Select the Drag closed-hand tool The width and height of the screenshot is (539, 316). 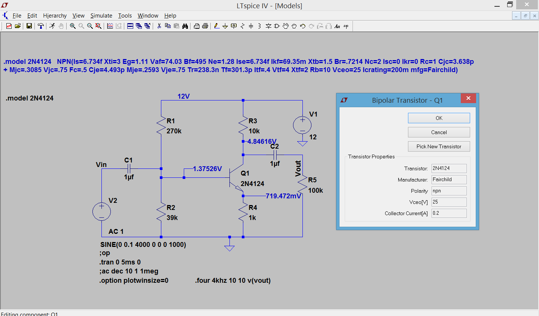coord(294,26)
